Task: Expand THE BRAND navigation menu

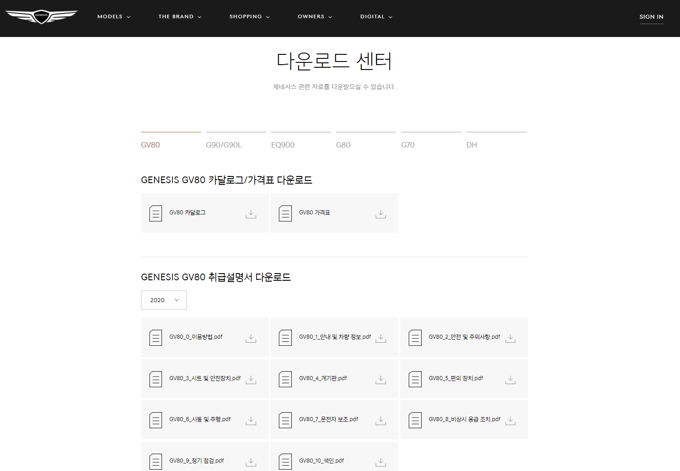Action: (x=180, y=16)
